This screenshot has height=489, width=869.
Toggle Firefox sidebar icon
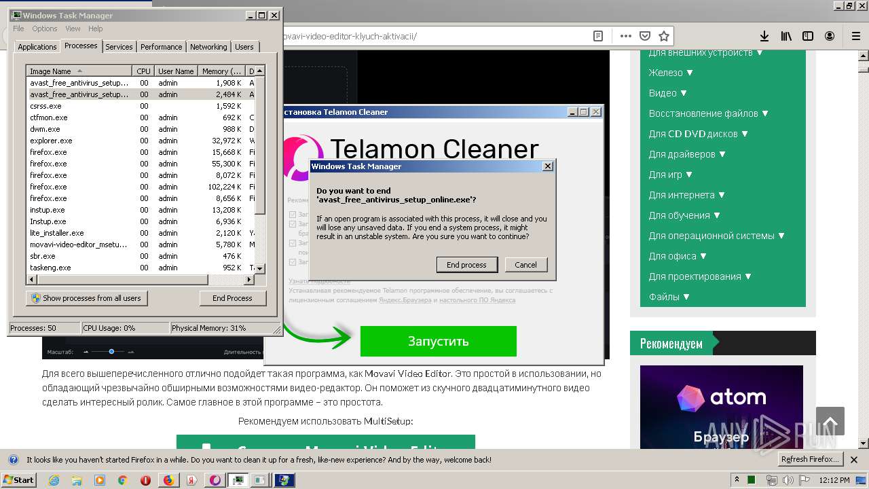point(808,36)
